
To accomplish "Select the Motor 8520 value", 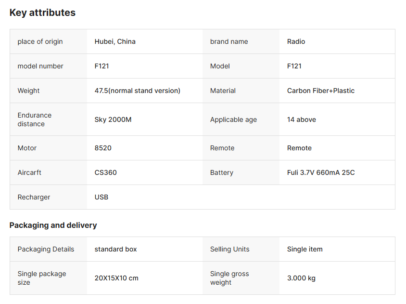I will pos(103,148).
